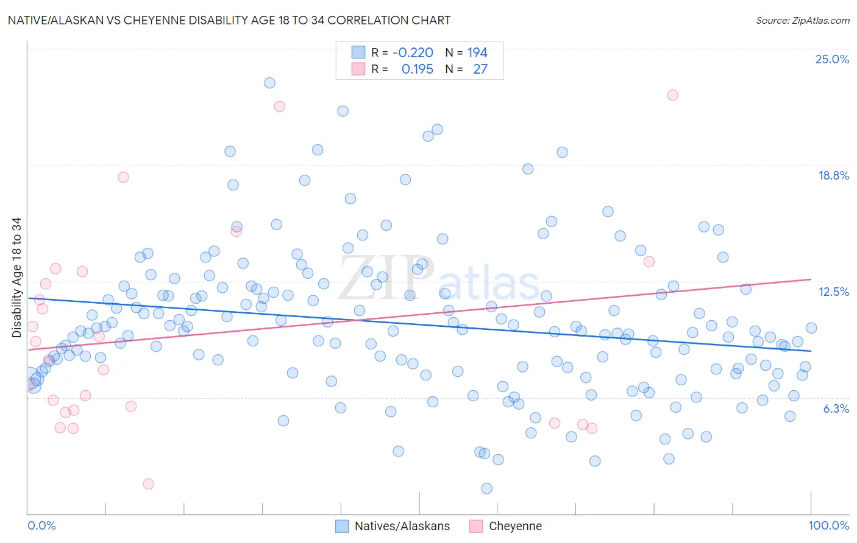This screenshot has height=543, width=857.
Task: Click the pink Cheyenne legend swatch at bottom
Action: click(476, 526)
